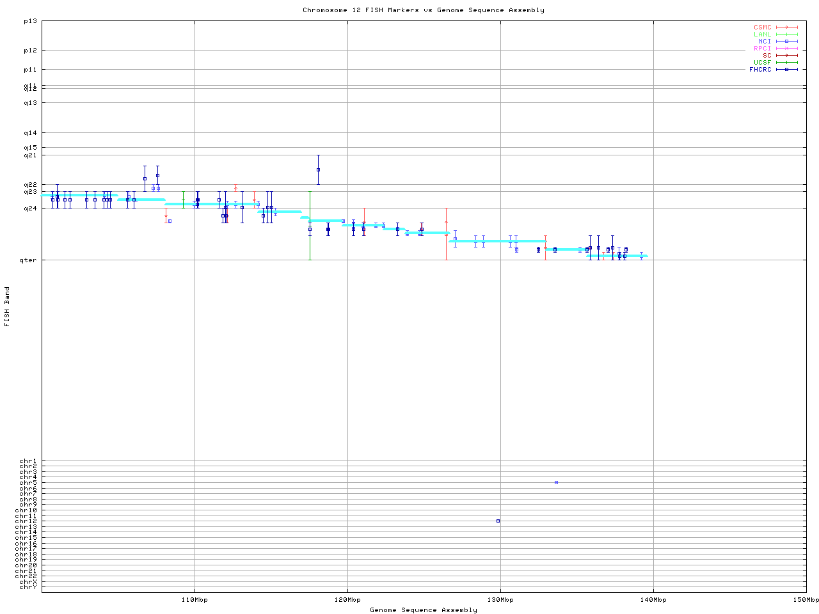Click the last blue marker near 139Mbp
This screenshot has width=819, height=614.
click(641, 256)
